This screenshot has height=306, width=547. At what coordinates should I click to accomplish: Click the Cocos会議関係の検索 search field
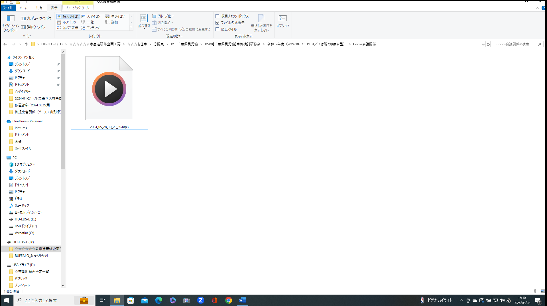pyautogui.click(x=518, y=44)
